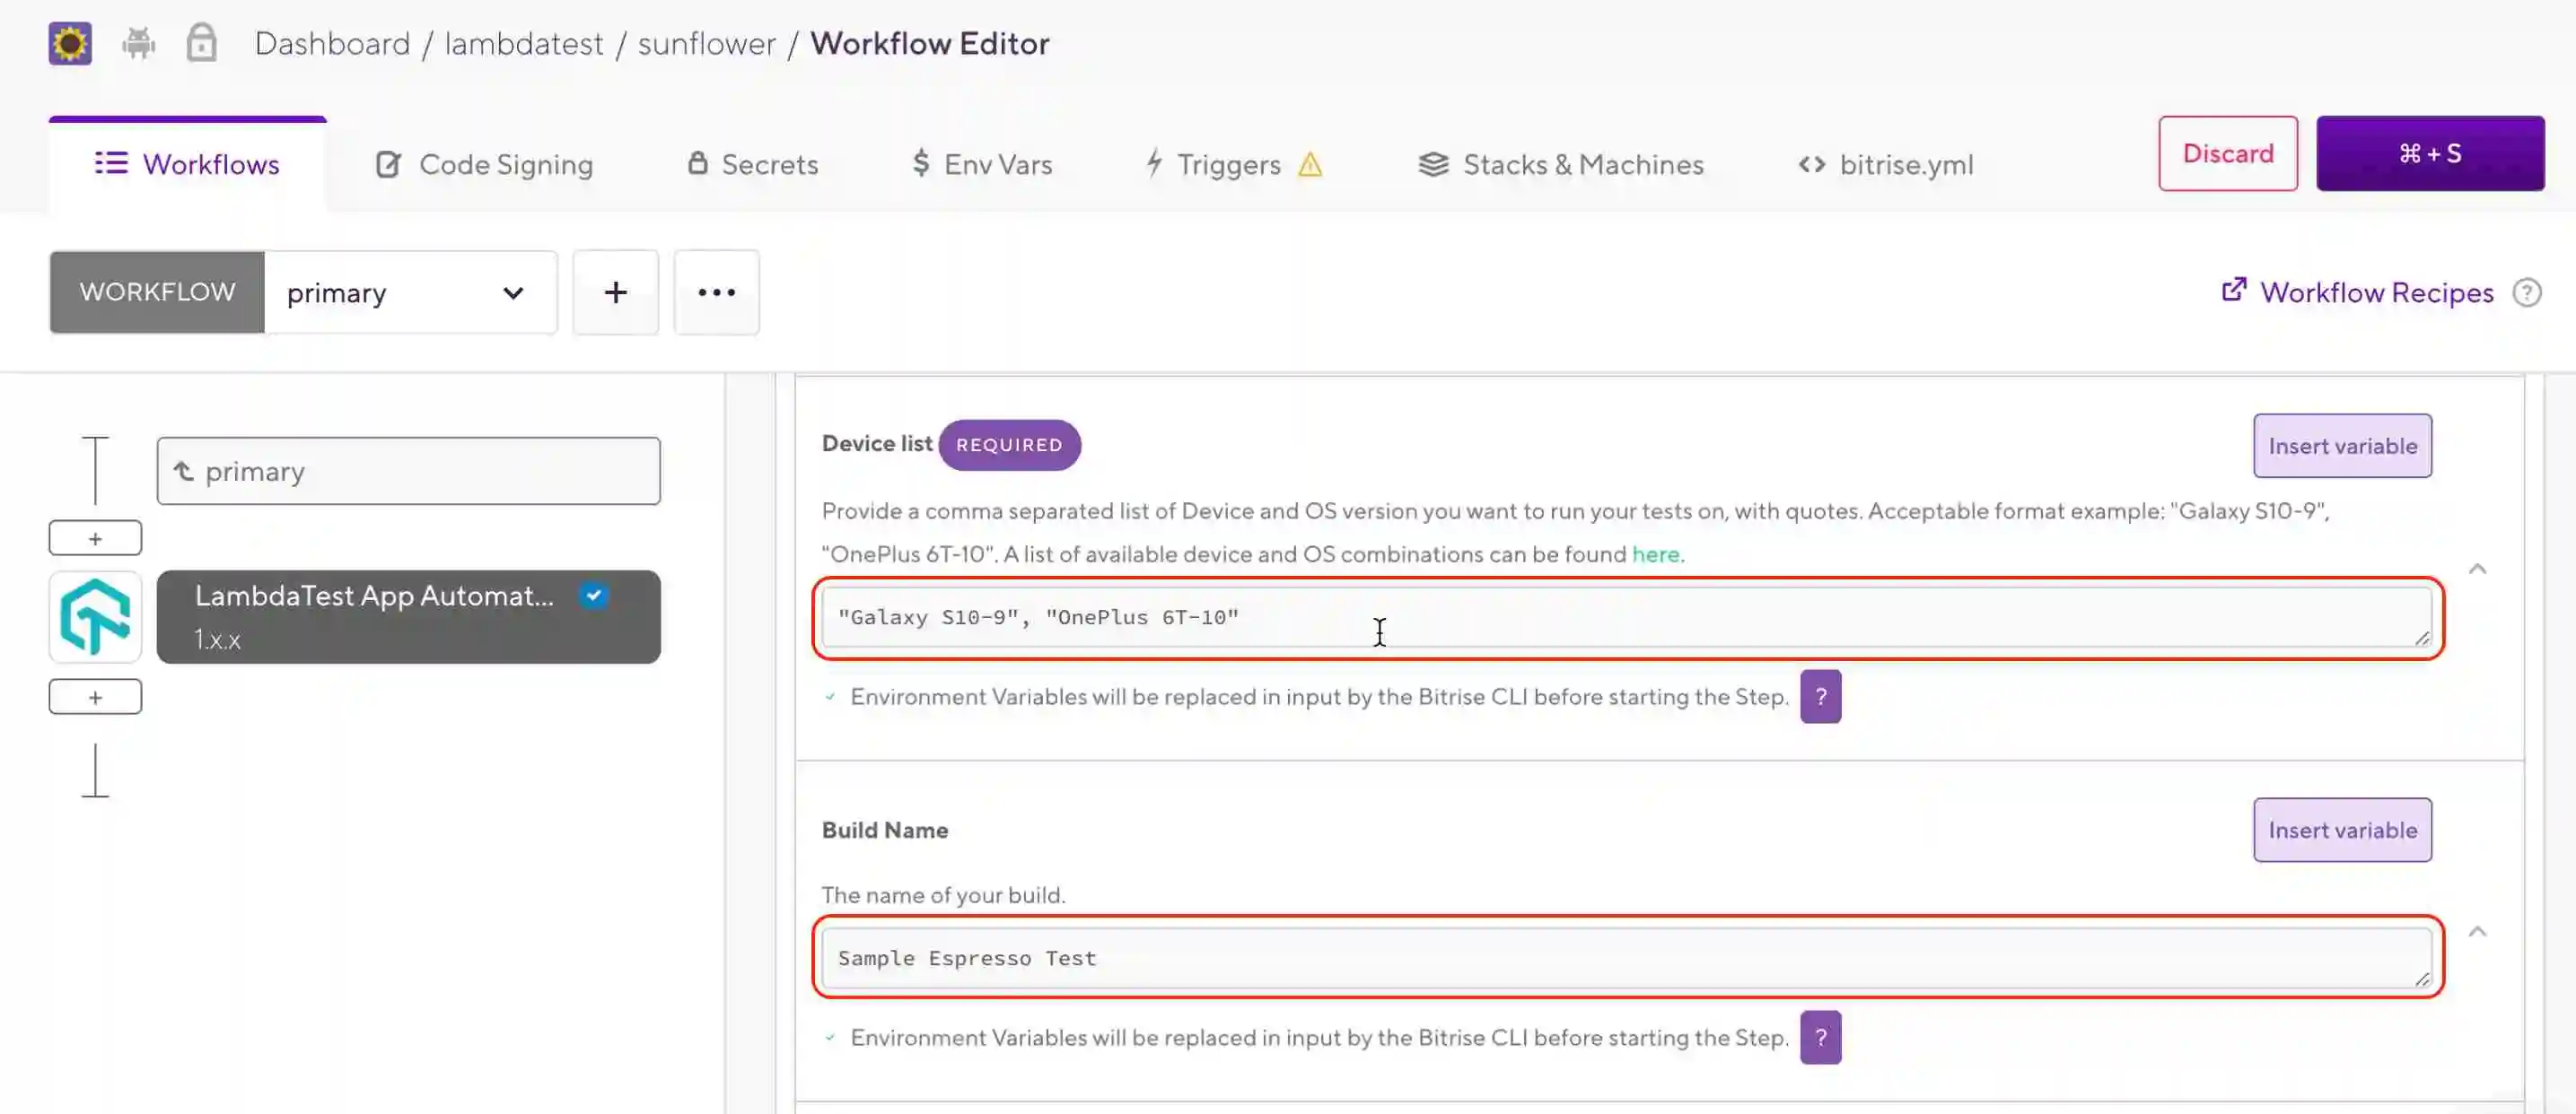The image size is (2576, 1114).
Task: Click the Triggers warning triangle icon
Action: click(x=1310, y=165)
